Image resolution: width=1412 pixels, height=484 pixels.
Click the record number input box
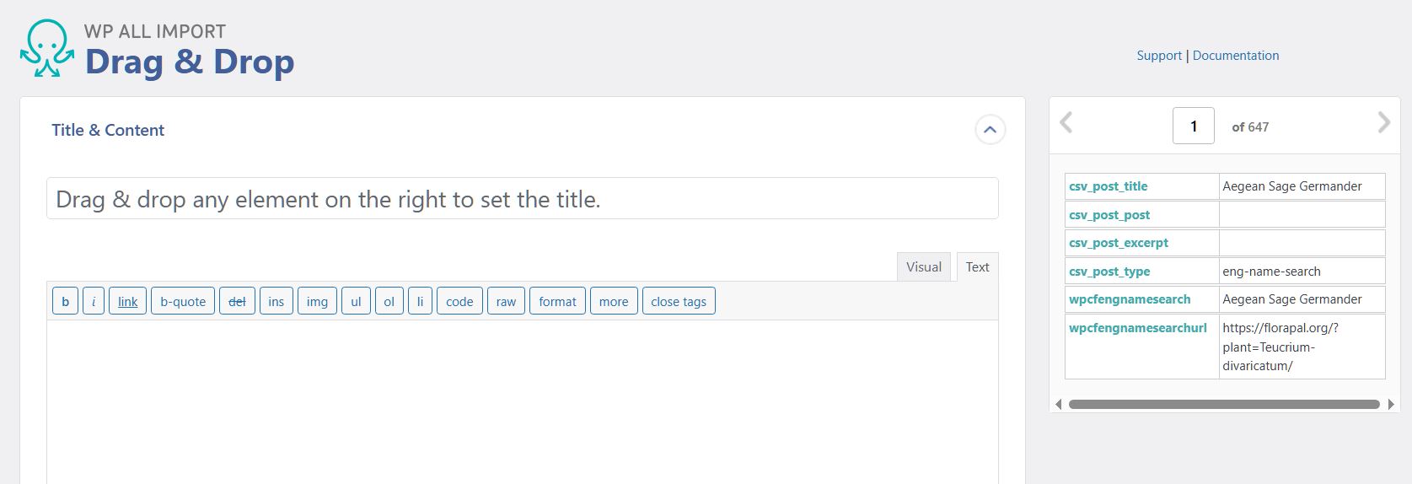[1194, 126]
